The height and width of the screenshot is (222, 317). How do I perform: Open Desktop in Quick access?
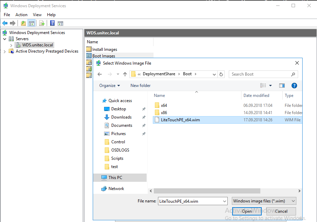pos(118,109)
